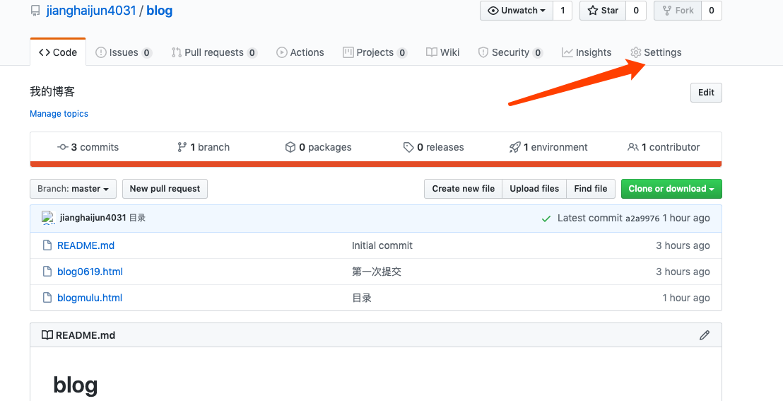Click the blog heading in README
Image resolution: width=783 pixels, height=401 pixels.
pyautogui.click(x=76, y=385)
